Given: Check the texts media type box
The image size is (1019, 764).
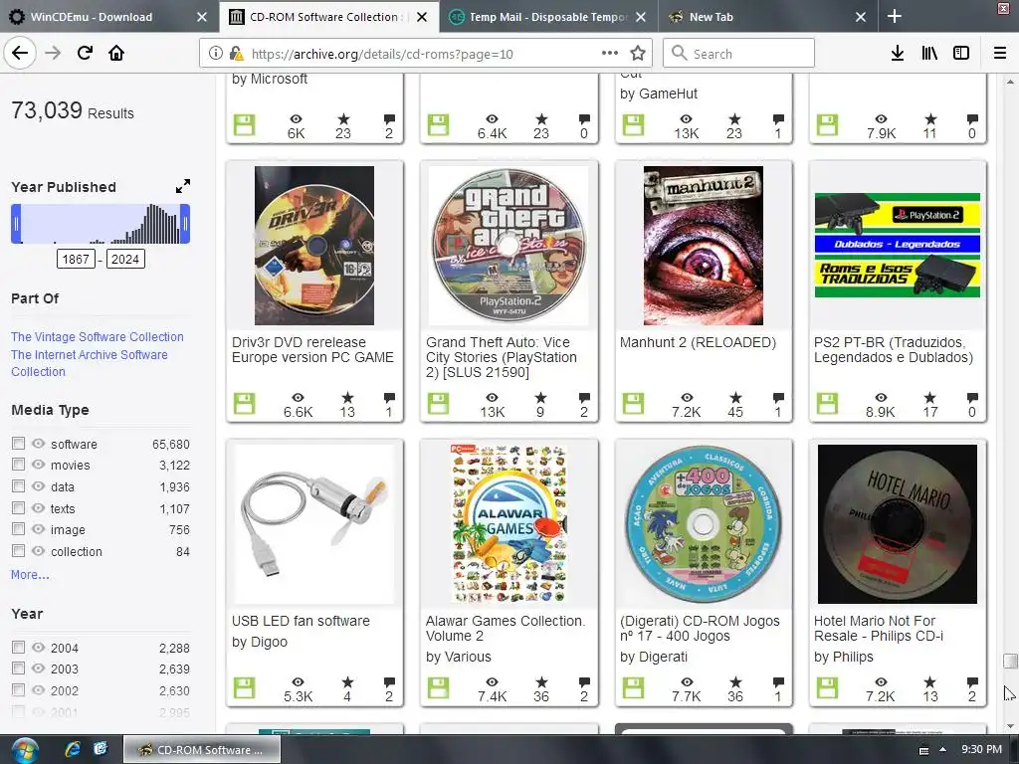Looking at the screenshot, I should coord(18,507).
